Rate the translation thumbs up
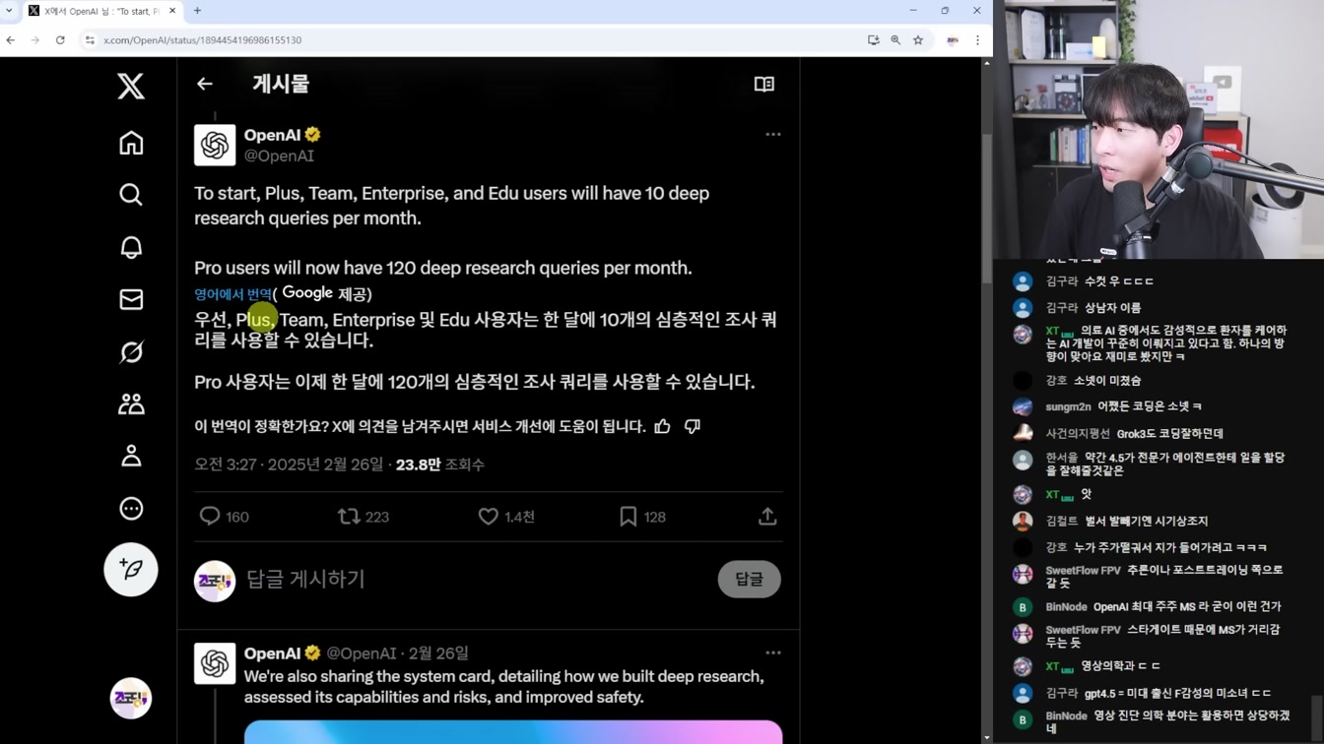This screenshot has width=1324, height=744. tap(662, 426)
